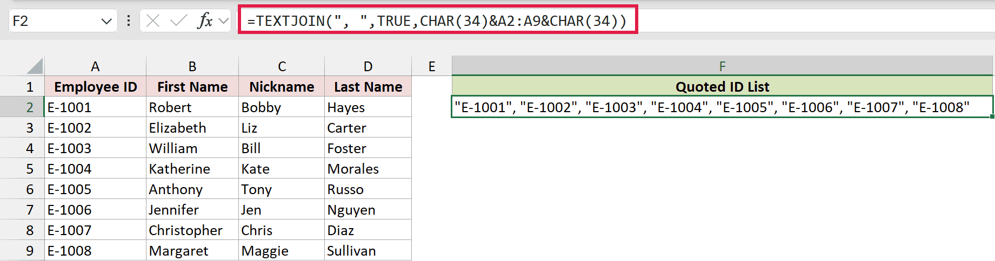Select row 6 header

coord(22,189)
